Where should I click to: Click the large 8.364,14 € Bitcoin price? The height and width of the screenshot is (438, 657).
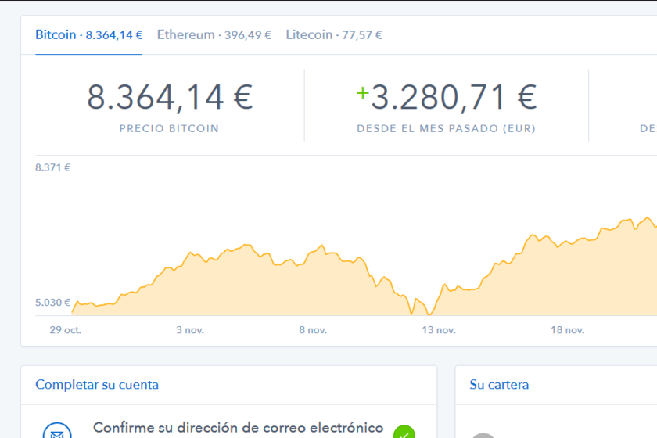point(170,98)
